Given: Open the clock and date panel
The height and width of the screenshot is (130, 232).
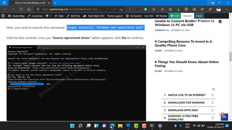Looking at the screenshot, I should click(x=215, y=126).
